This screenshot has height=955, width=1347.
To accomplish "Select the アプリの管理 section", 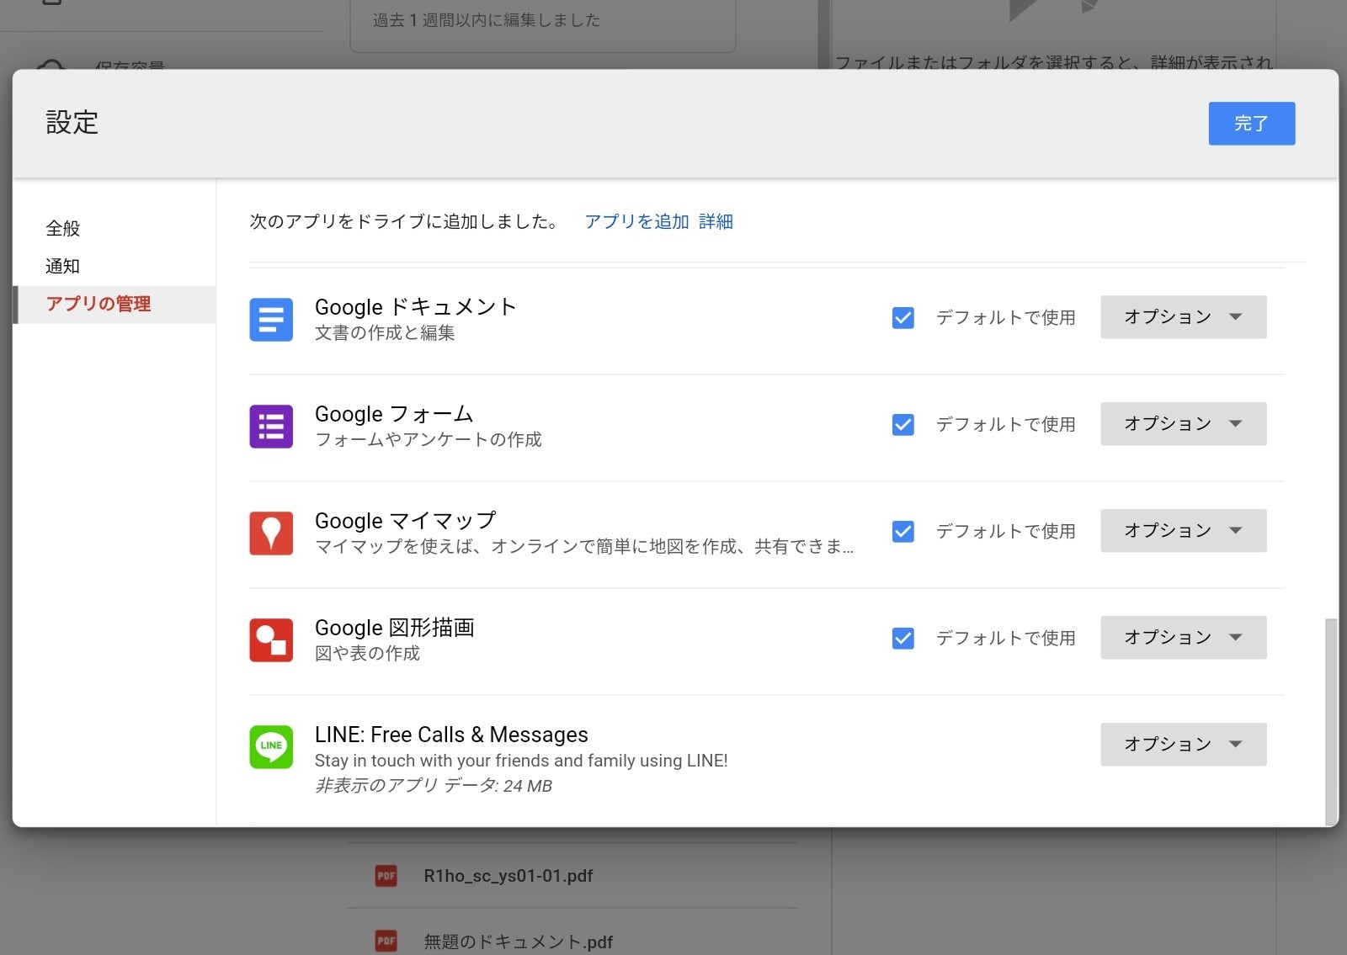I will point(98,305).
